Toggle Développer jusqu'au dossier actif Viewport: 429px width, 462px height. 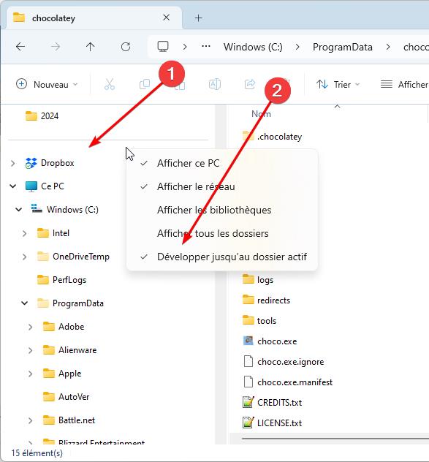[x=222, y=257]
